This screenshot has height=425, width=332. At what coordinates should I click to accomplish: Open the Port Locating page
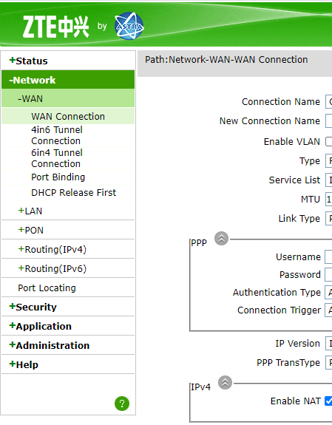pyautogui.click(x=47, y=288)
